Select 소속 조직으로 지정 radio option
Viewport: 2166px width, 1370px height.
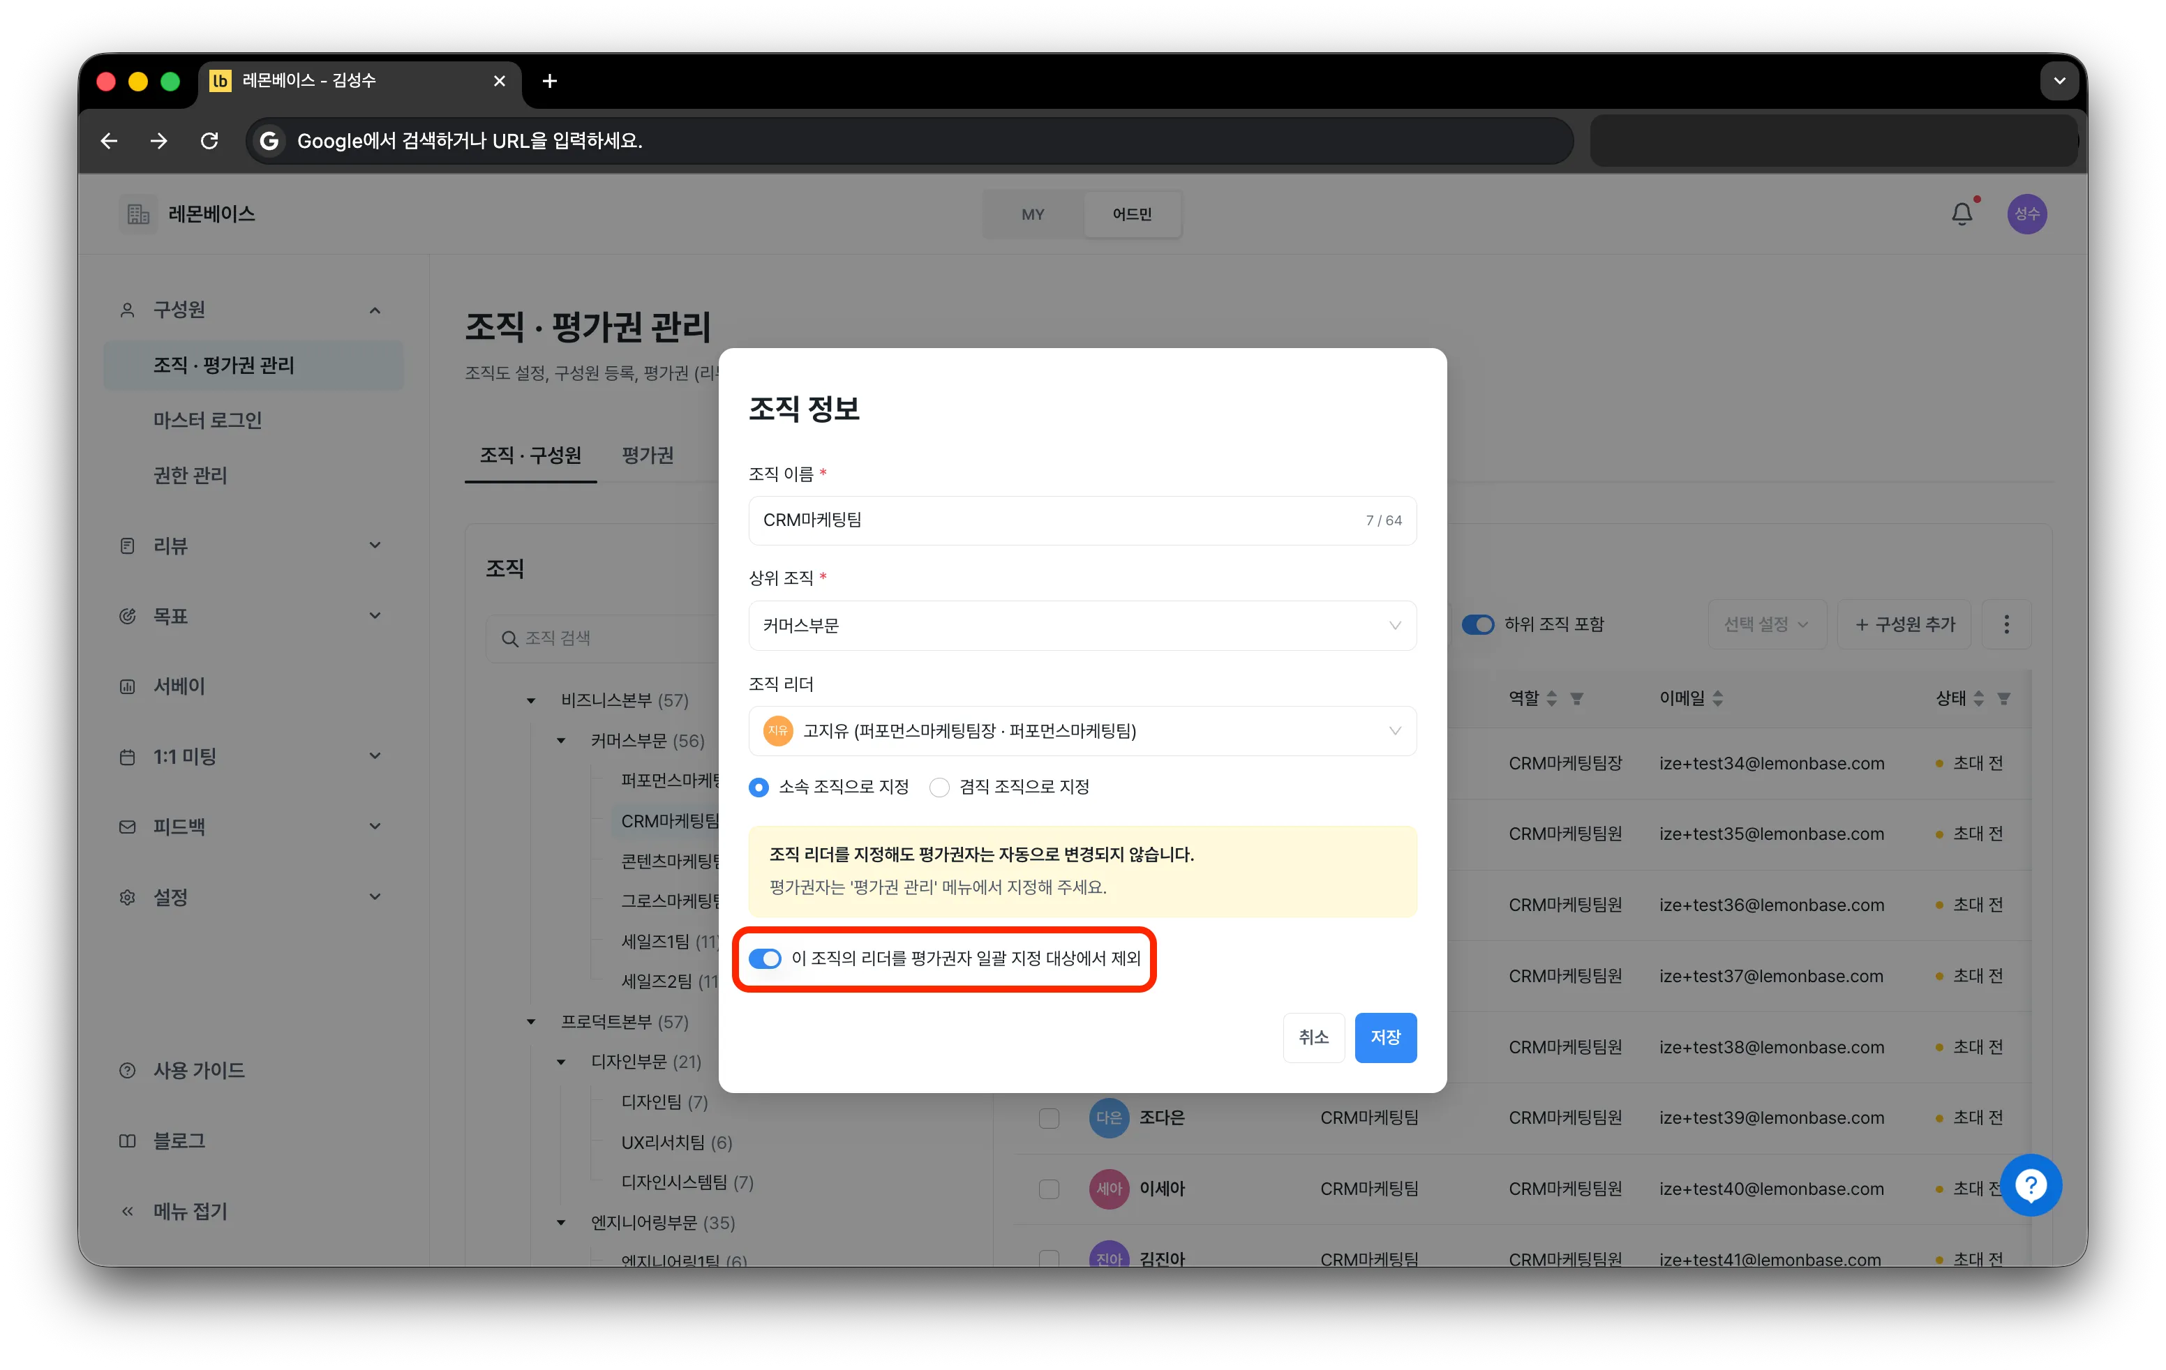coord(759,788)
